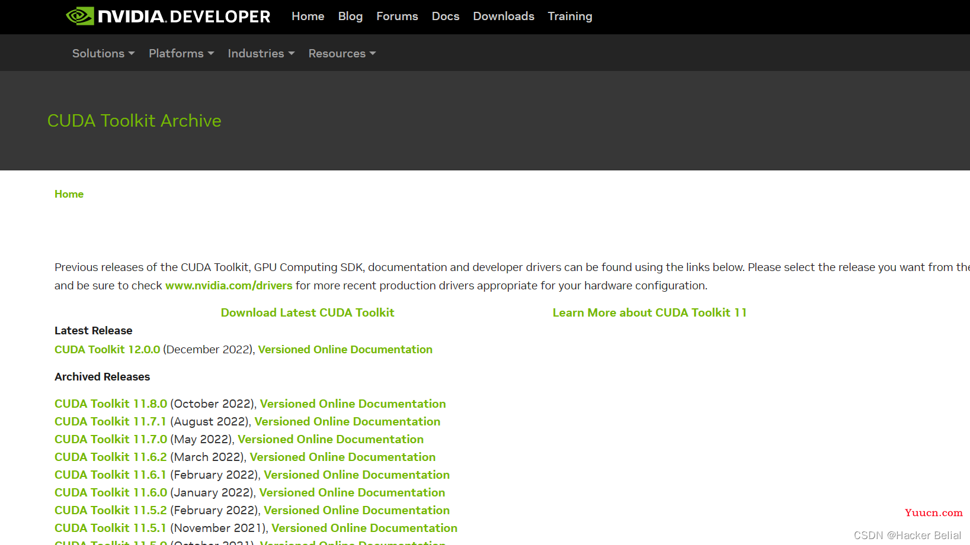
Task: Open Versioned Online Documentation for 11.7.0
Action: point(331,439)
